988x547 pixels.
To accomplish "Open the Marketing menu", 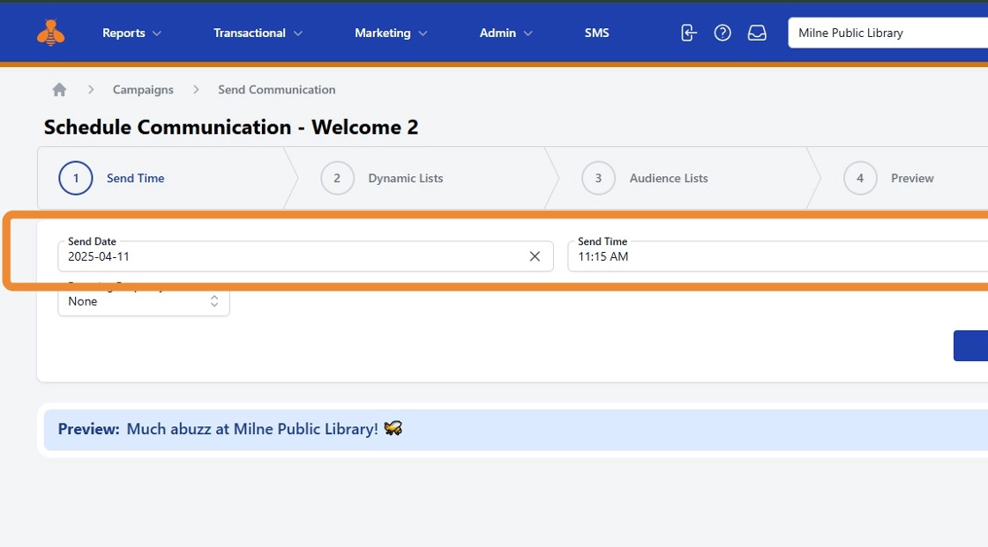I will tap(391, 33).
